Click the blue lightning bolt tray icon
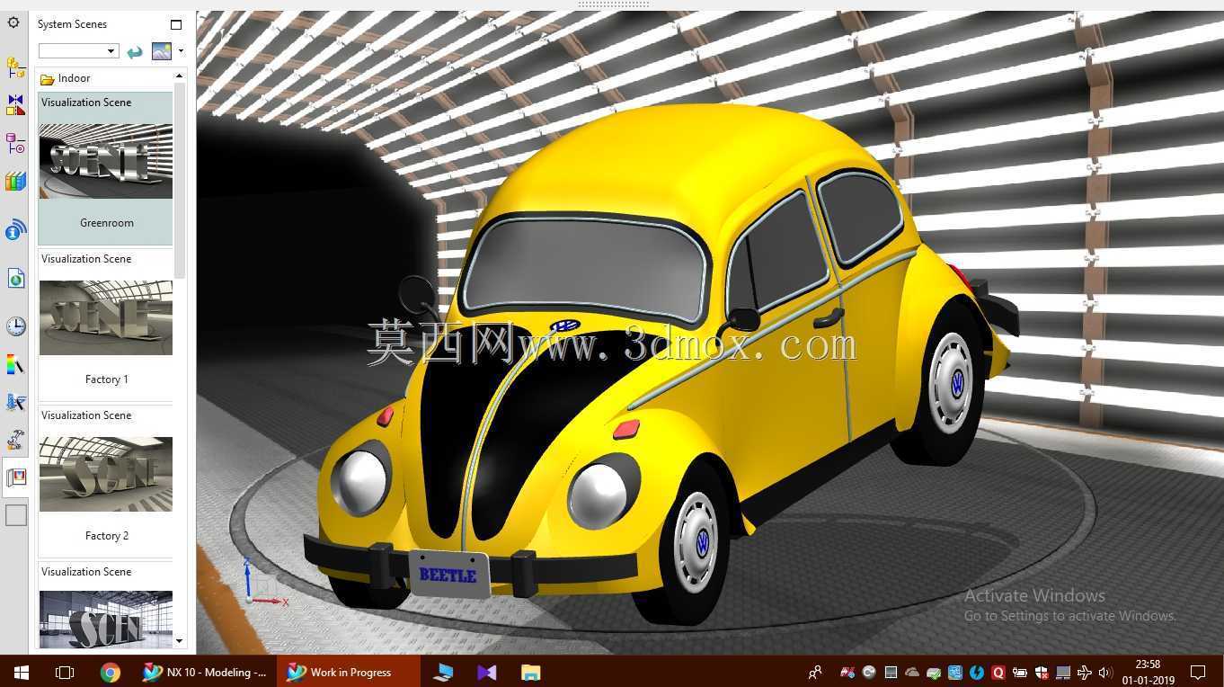 pyautogui.click(x=977, y=672)
